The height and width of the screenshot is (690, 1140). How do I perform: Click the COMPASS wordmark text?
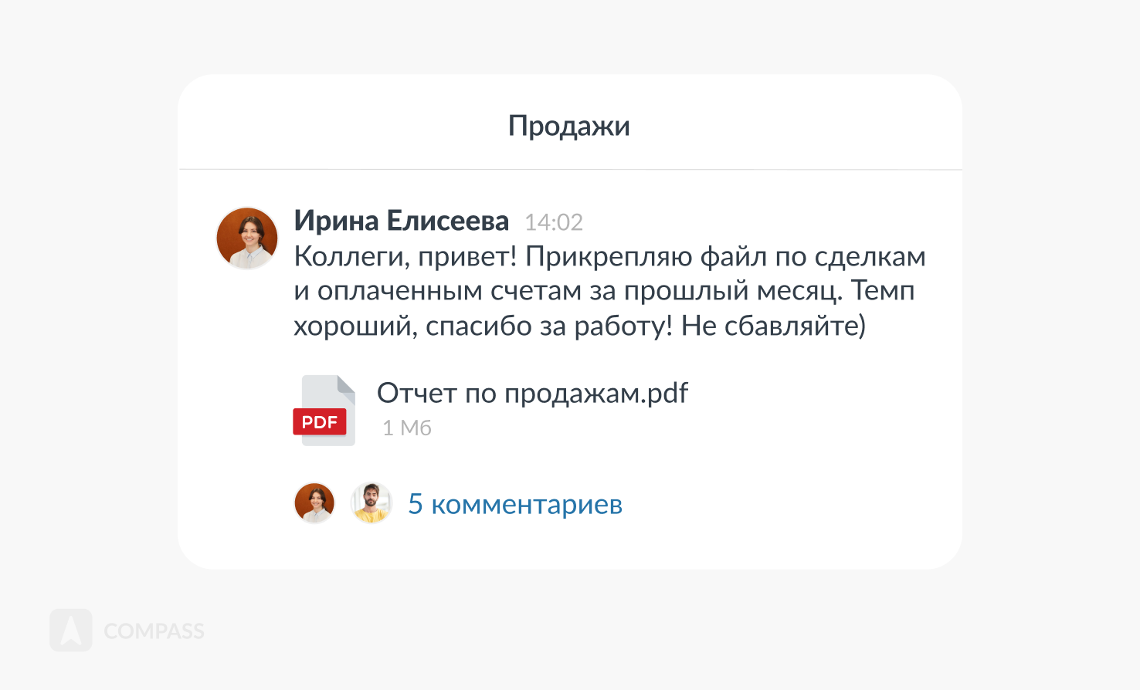154,631
